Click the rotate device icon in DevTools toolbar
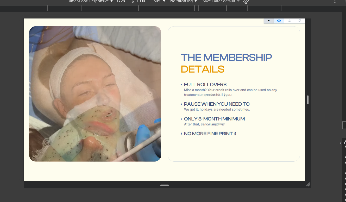The width and height of the screenshot is (346, 202). [x=246, y=2]
